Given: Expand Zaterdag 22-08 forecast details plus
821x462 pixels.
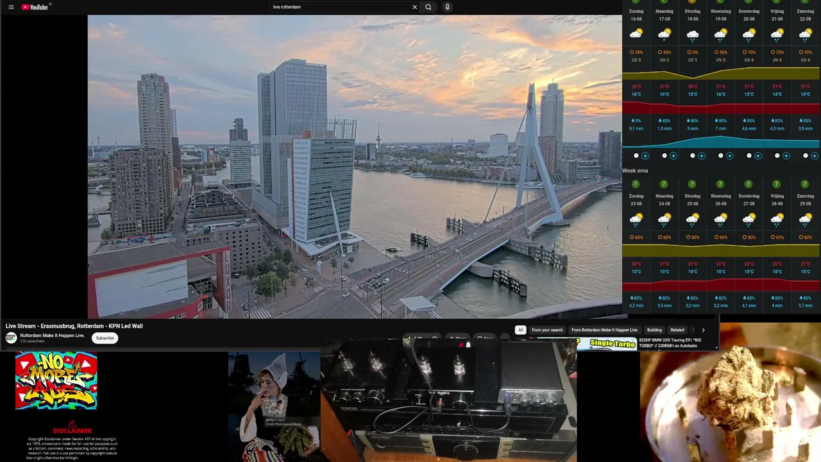Looking at the screenshot, I should click(815, 156).
